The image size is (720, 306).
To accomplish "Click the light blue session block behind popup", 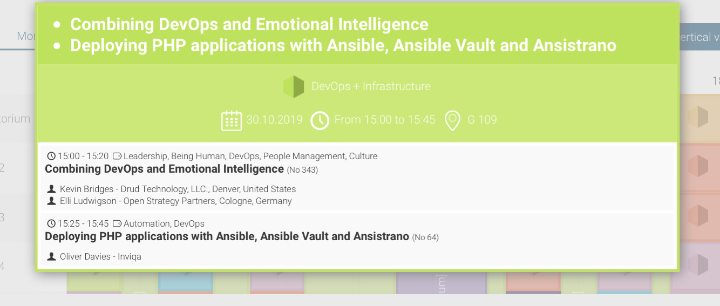I will click(185, 281).
